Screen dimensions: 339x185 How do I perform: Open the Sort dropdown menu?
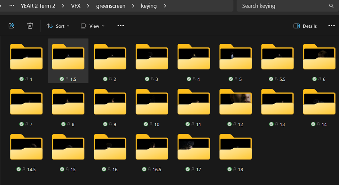tap(58, 26)
